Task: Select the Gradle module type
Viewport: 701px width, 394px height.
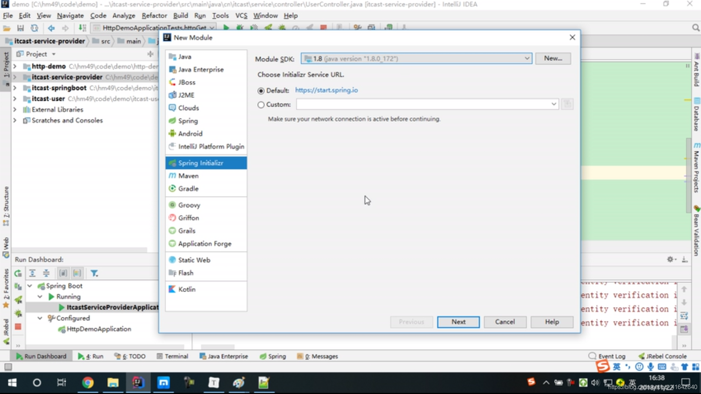Action: [x=188, y=188]
